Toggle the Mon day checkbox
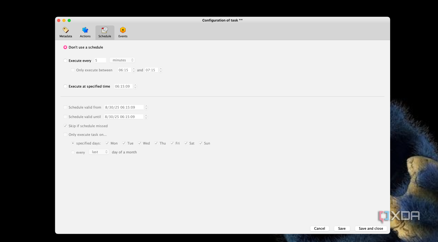The image size is (438, 242). [x=107, y=143]
